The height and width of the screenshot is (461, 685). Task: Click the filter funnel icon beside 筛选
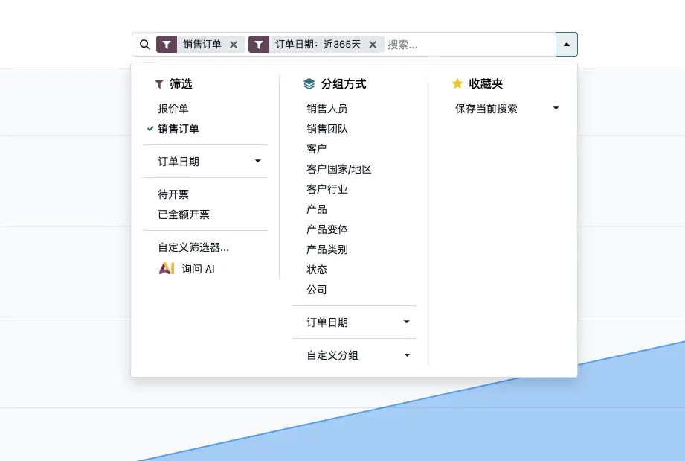tap(160, 83)
